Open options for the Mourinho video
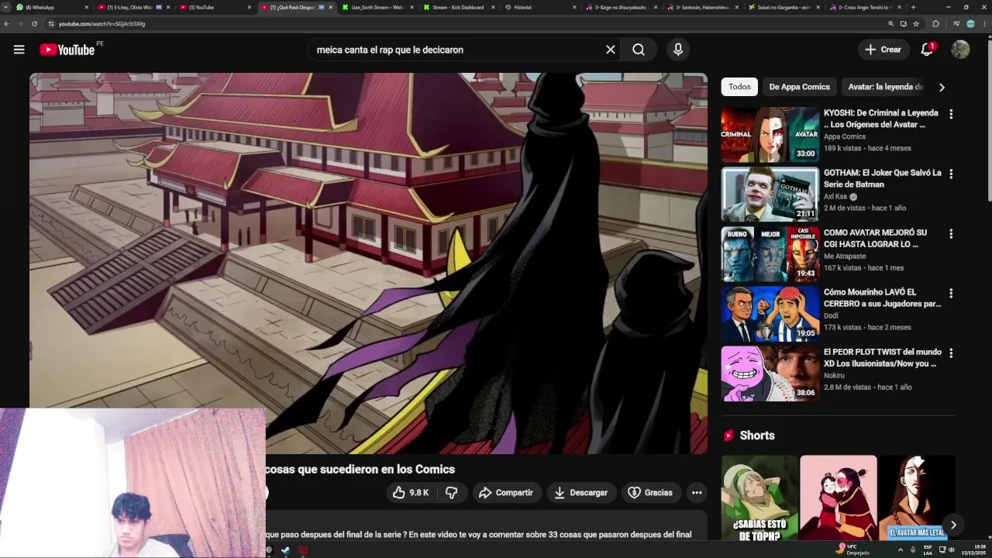992x558 pixels. click(951, 293)
